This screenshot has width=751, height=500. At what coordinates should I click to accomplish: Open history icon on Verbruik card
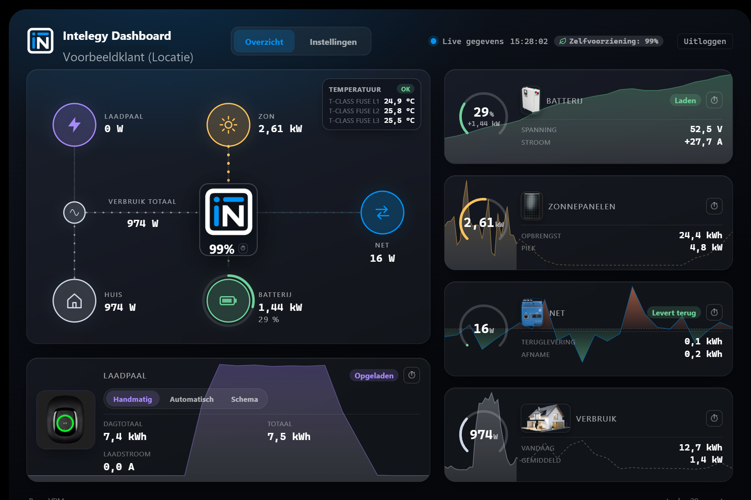point(714,418)
